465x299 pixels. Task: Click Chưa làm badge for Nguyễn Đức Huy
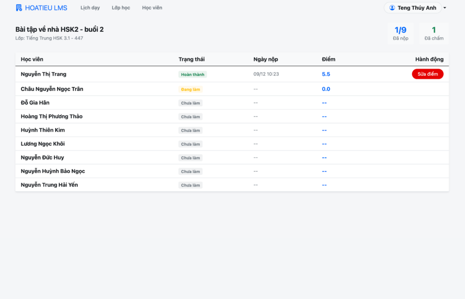point(190,158)
